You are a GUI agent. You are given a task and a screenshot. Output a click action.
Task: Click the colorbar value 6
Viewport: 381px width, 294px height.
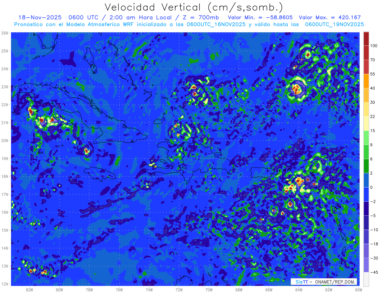[372, 159]
